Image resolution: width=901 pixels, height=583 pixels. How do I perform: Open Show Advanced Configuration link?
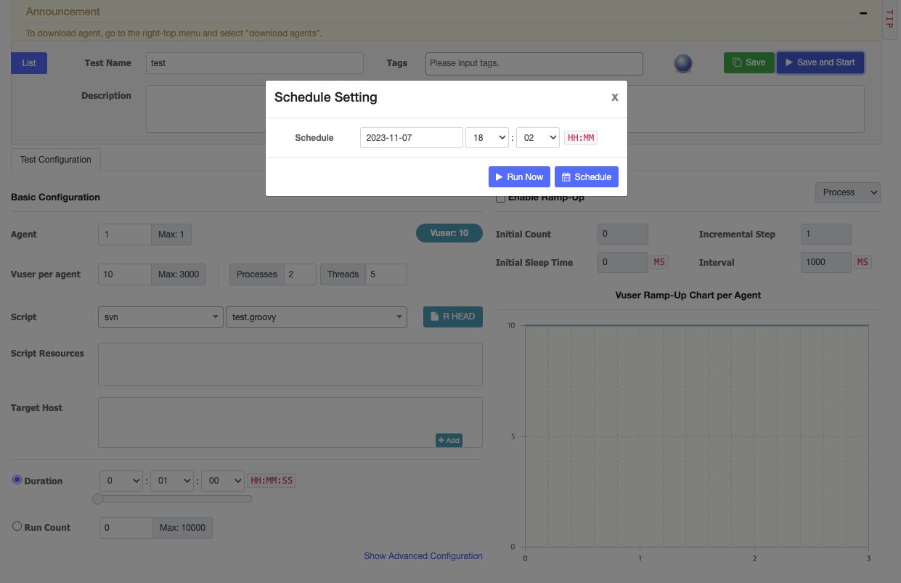[x=423, y=556]
